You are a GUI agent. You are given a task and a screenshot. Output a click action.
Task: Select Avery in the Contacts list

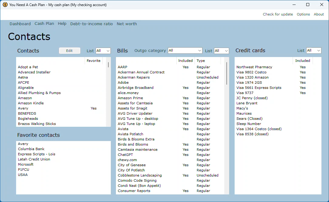click(23, 108)
